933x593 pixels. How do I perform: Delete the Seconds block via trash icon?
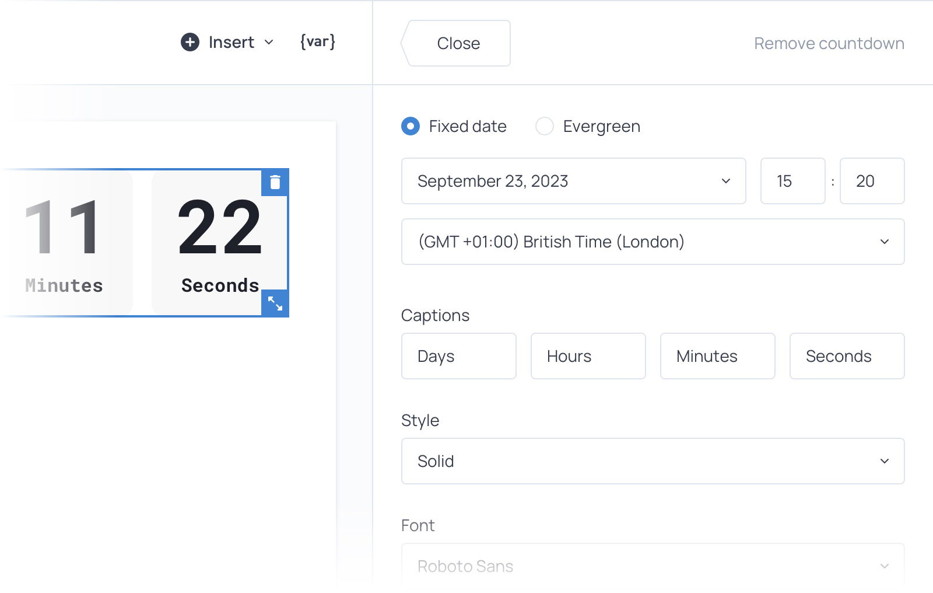[275, 182]
